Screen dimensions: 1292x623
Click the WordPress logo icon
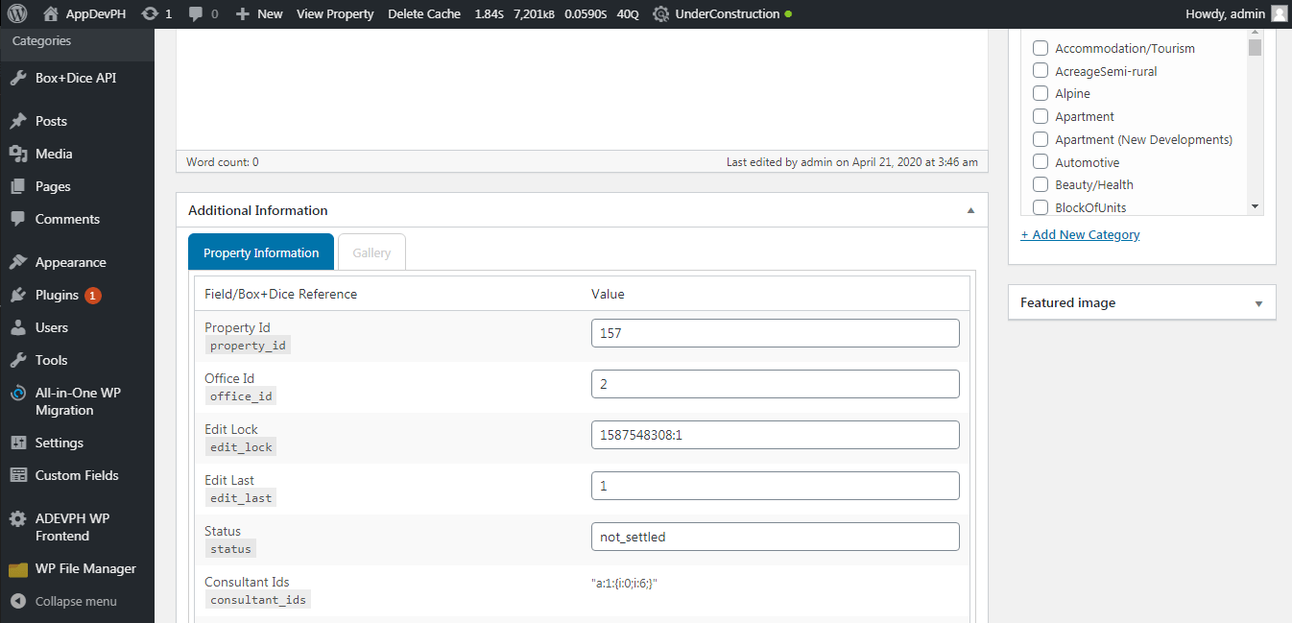coord(19,13)
